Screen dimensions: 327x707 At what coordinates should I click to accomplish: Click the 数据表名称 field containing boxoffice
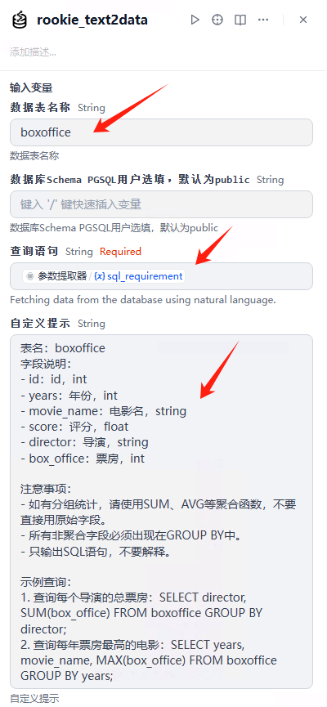point(162,132)
